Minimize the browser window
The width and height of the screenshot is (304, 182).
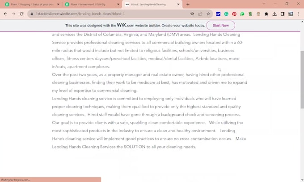275,4
